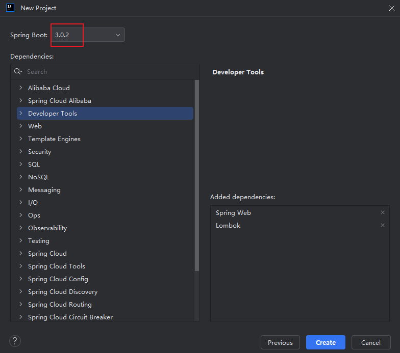Expand Spring Cloud Discovery chevron
Viewport: 400px width, 353px height.
(21, 291)
